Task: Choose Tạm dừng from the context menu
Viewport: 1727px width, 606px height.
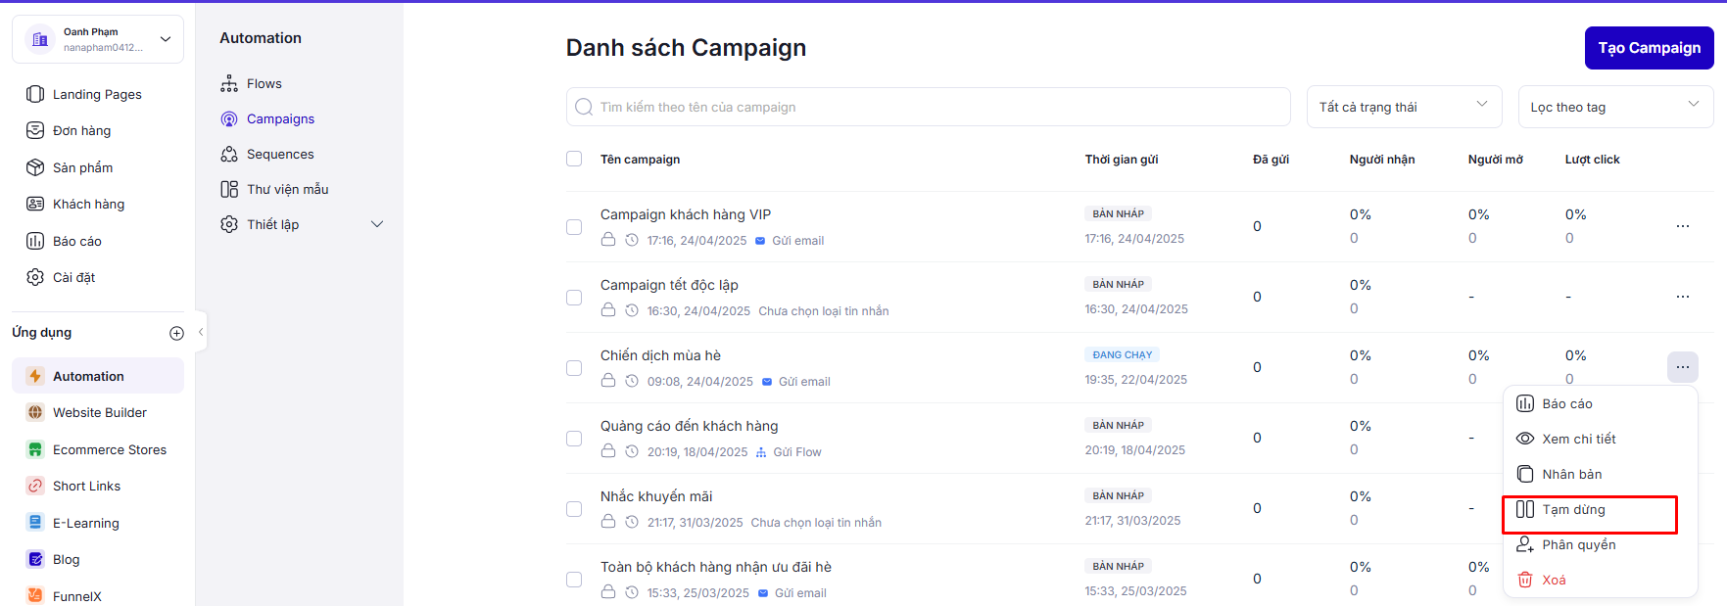Action: click(1573, 510)
